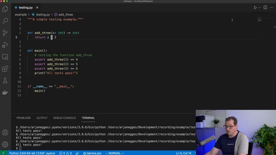This screenshot has height=155, width=276.
Task: Click the docstring A simple testing example
Action: [55, 19]
